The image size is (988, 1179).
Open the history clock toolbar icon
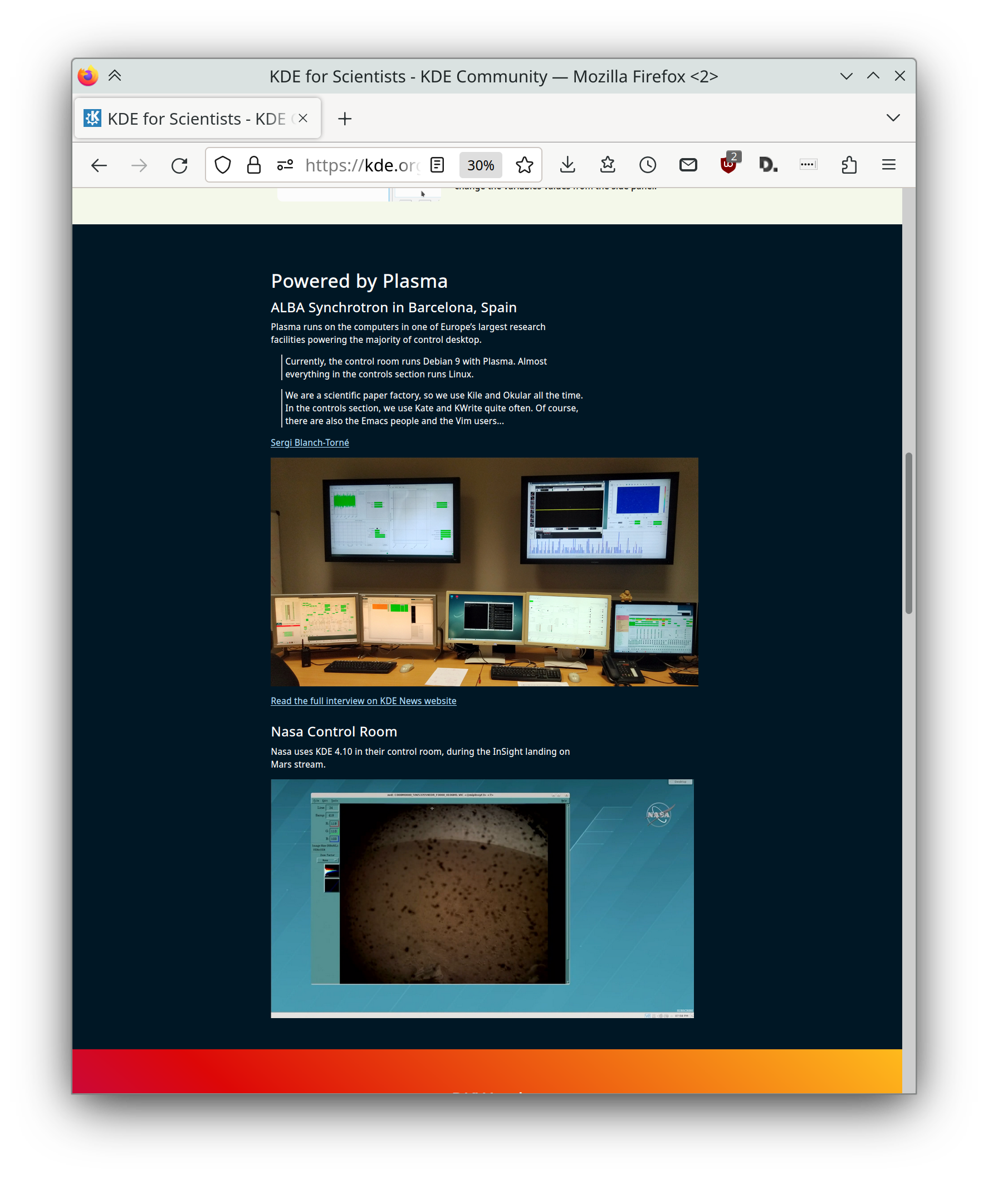(x=648, y=165)
